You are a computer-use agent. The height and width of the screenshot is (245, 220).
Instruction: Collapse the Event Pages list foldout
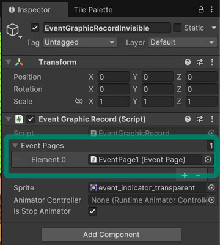(x=15, y=146)
